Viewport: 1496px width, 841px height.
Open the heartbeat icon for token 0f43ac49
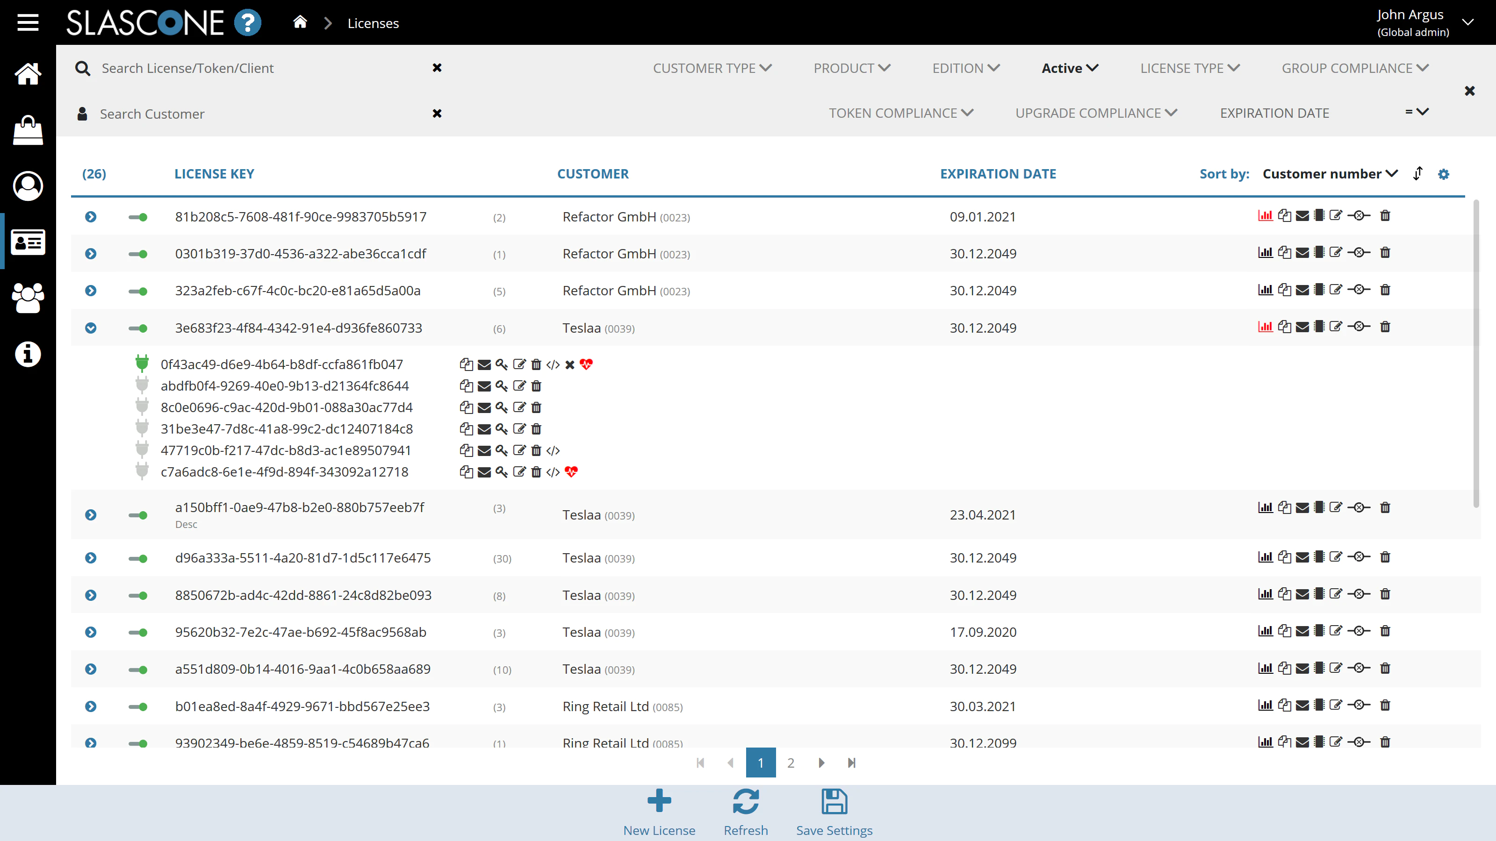[x=586, y=364]
